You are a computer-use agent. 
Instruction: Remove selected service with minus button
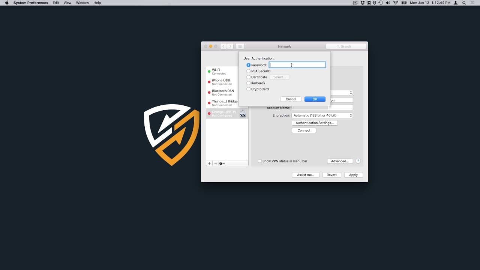pos(215,163)
